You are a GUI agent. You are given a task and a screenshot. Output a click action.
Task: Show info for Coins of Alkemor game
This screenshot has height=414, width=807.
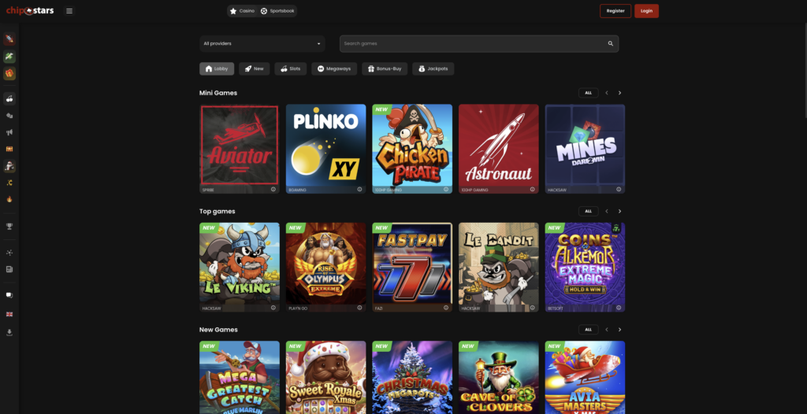pos(619,308)
